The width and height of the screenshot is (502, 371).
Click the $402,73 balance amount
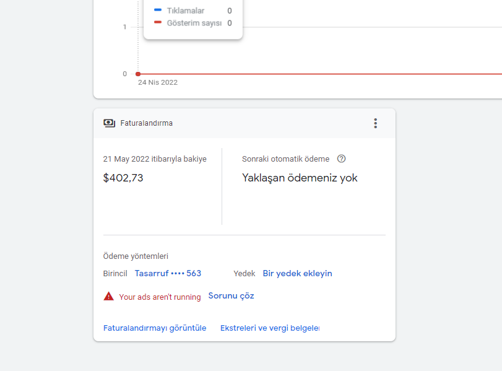tap(123, 178)
